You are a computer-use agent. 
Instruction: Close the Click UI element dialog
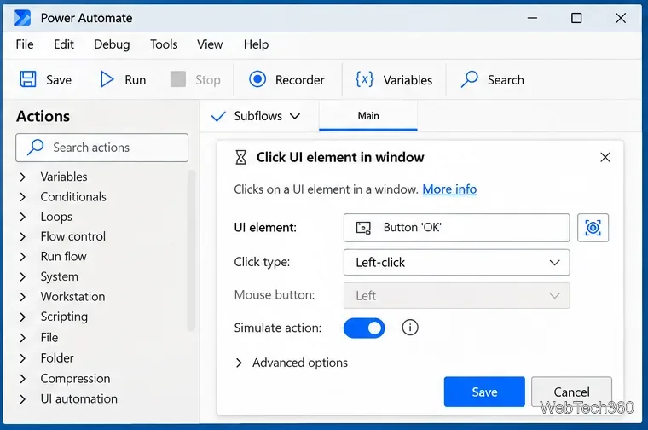coord(605,157)
